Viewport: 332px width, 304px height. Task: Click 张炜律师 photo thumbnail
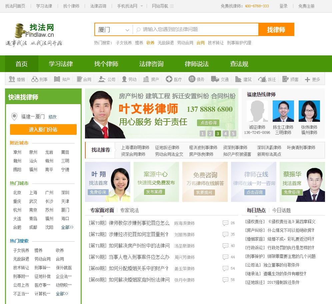click(x=309, y=111)
